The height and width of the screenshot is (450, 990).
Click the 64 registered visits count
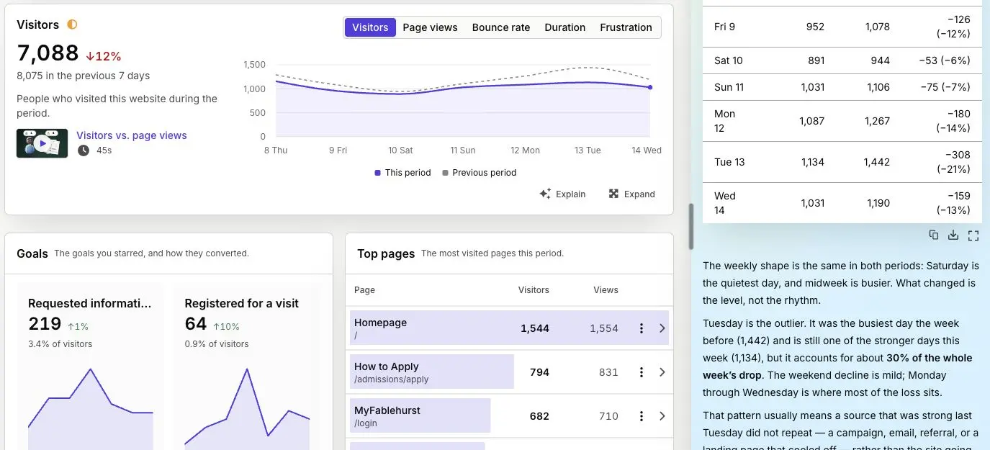point(195,324)
